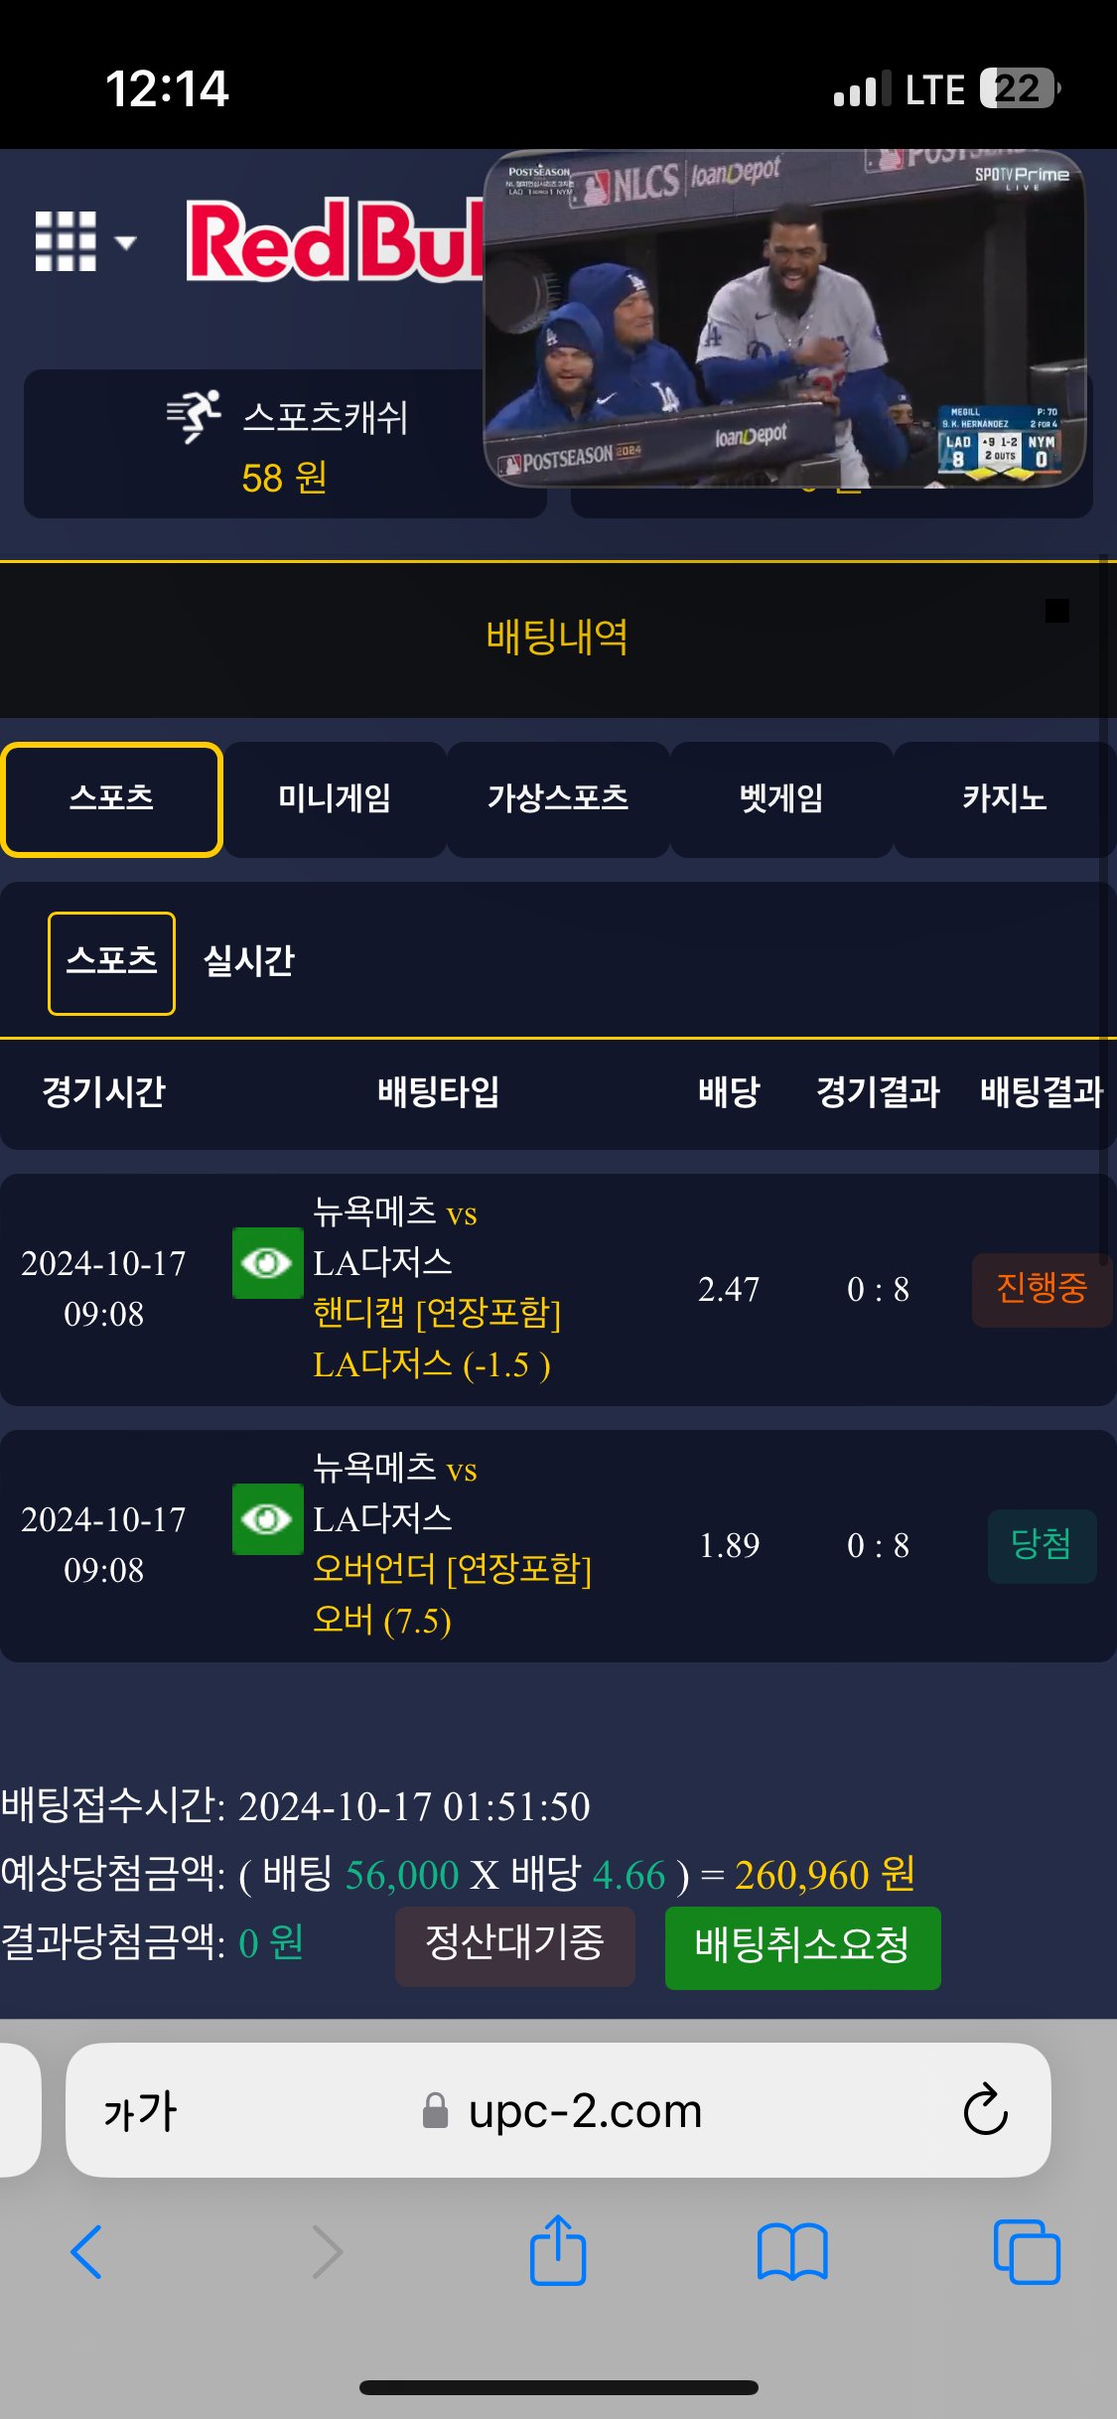Open the picture-in-picture baseball video
Image resolution: width=1117 pixels, height=2419 pixels.
[x=783, y=319]
